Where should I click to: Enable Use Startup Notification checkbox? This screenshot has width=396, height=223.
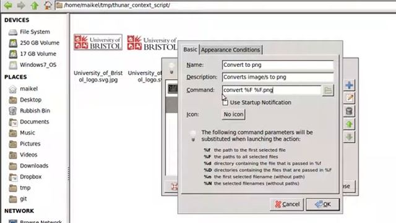tap(225, 103)
